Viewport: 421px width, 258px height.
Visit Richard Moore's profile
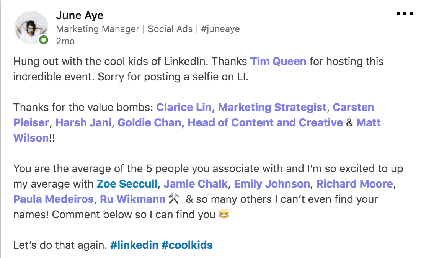(354, 184)
